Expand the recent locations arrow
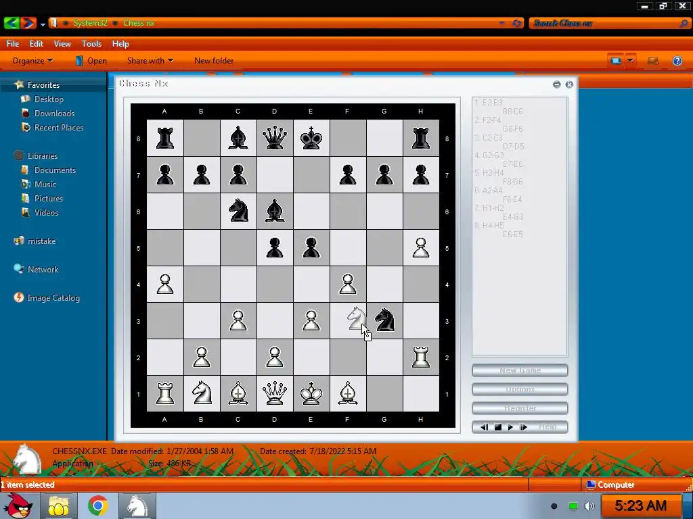The height and width of the screenshot is (519, 693). click(43, 24)
